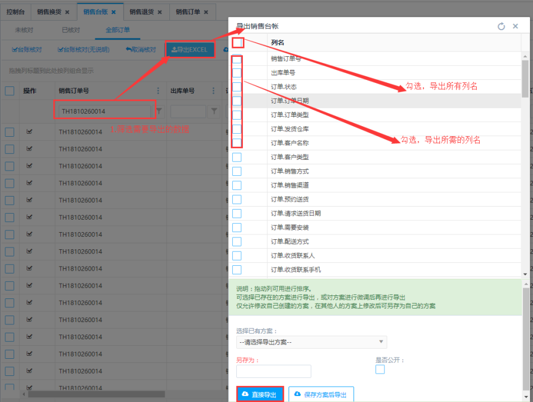
Task: Expand the 请选择导出方案 dropdown
Action: click(311, 342)
